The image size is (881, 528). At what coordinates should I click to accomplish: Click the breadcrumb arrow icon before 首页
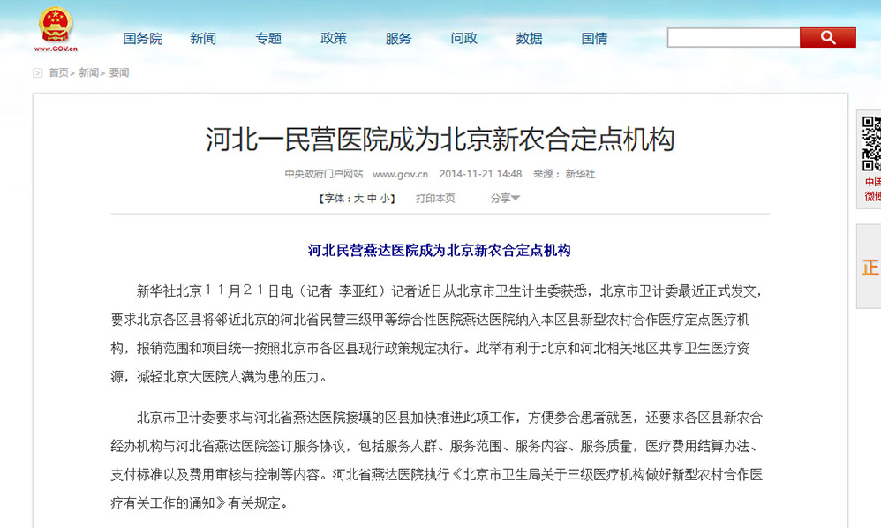pyautogui.click(x=38, y=73)
